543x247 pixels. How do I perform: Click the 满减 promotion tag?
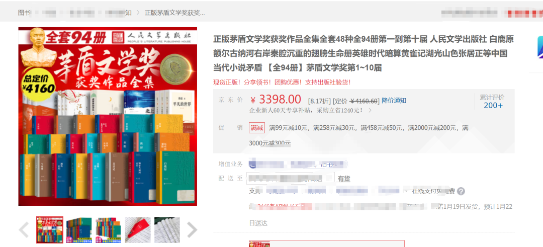tap(256, 128)
